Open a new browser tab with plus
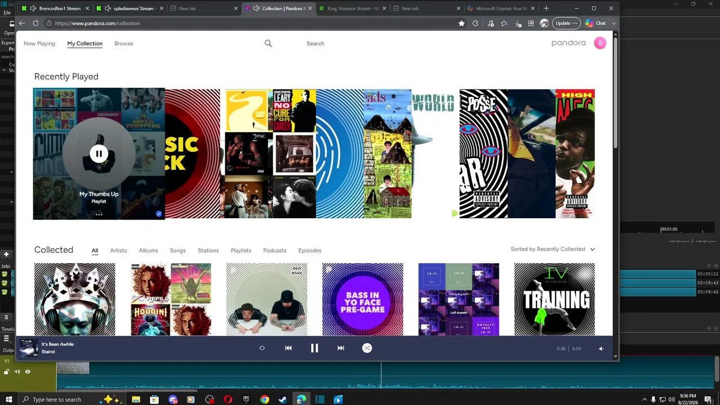The width and height of the screenshot is (720, 405). click(546, 8)
